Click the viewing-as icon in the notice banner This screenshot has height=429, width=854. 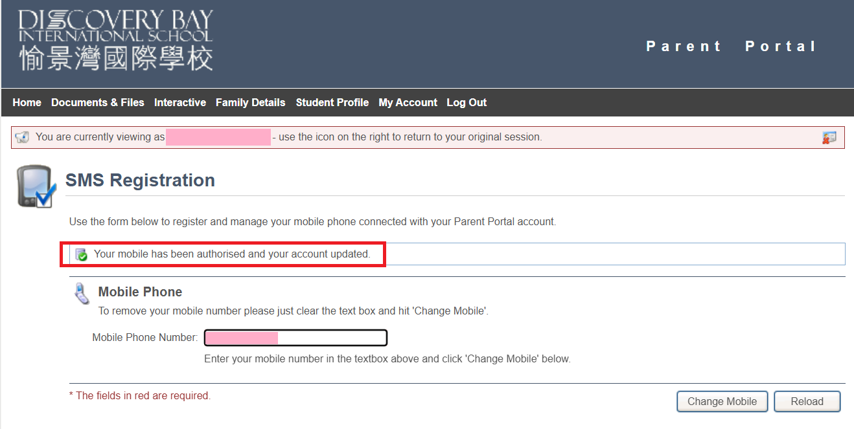click(23, 137)
